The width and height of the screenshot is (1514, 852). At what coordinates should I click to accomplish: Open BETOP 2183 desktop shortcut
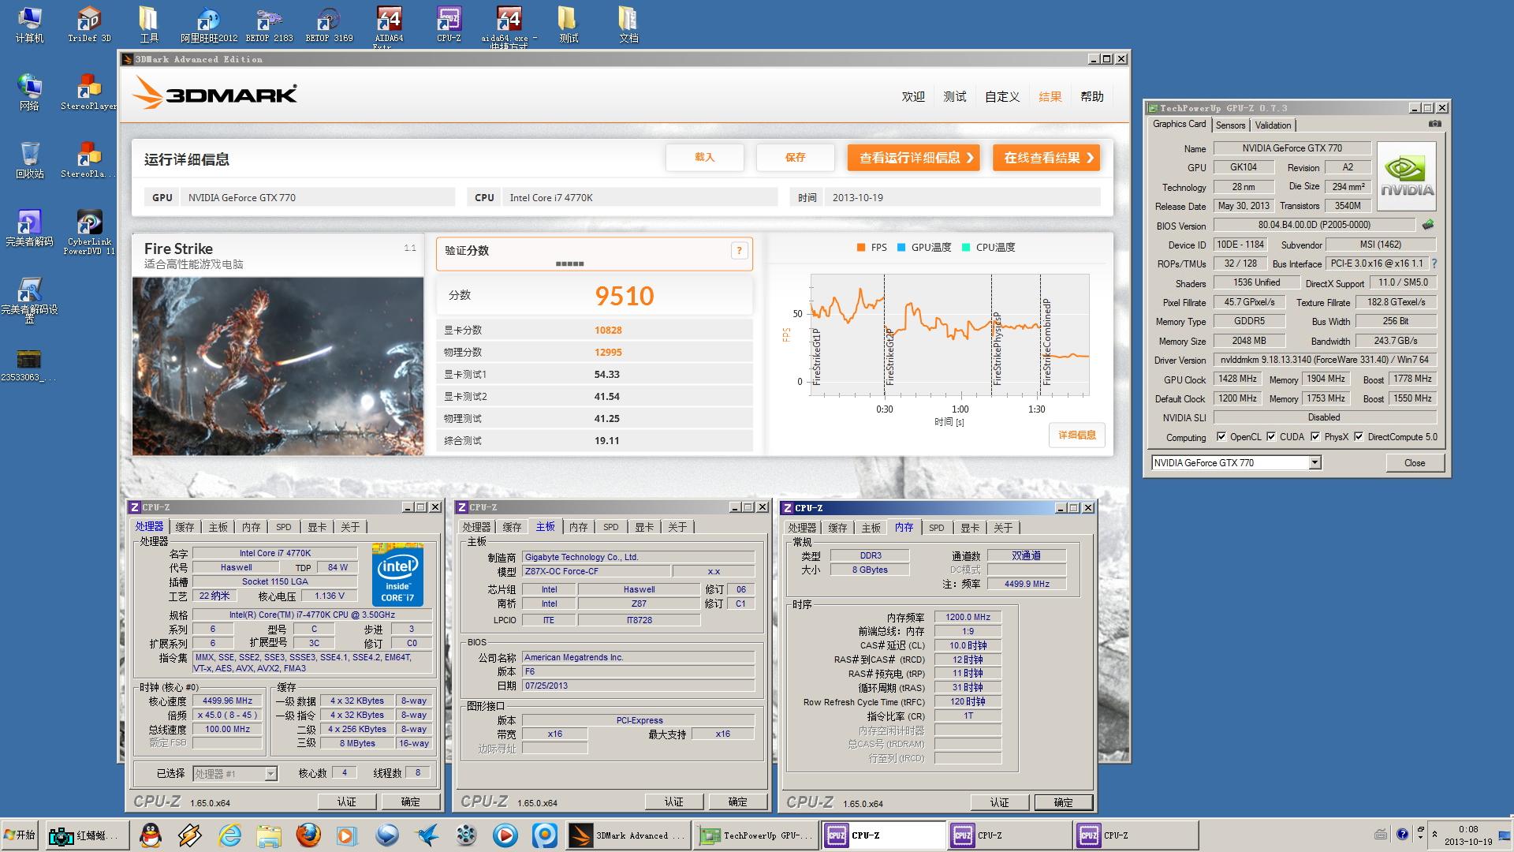click(x=269, y=24)
